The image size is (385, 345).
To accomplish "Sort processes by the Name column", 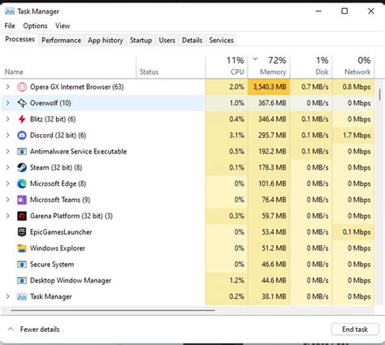I will (x=68, y=67).
